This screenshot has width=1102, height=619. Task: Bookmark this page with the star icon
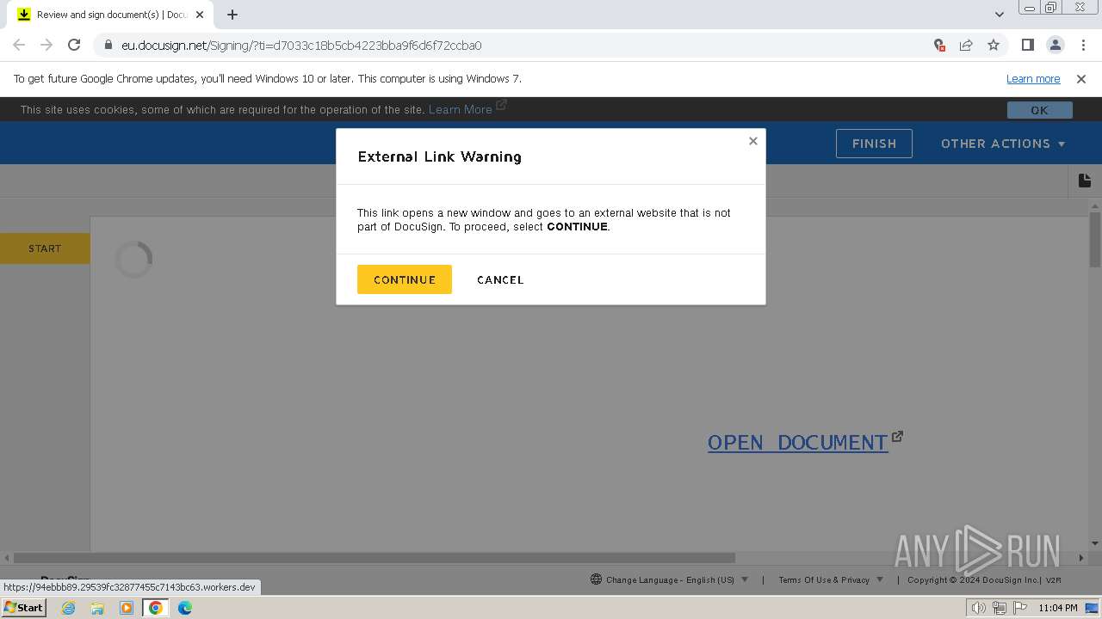[994, 45]
